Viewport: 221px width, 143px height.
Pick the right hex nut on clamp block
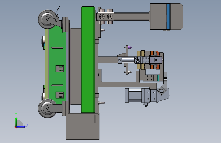tap(110, 17)
